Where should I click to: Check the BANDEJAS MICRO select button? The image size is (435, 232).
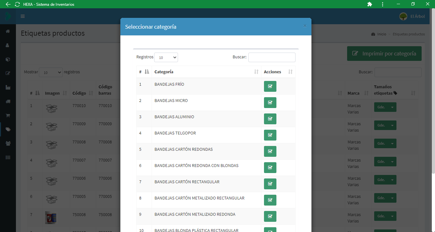(270, 103)
